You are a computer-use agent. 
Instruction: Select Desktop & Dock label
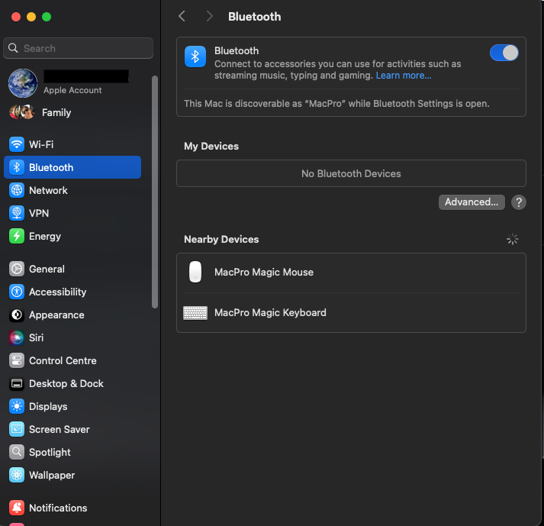(66, 384)
